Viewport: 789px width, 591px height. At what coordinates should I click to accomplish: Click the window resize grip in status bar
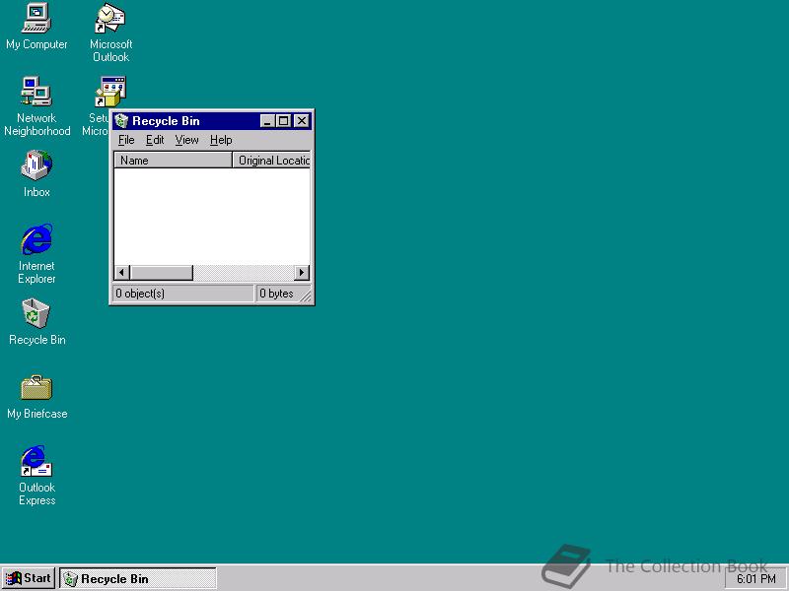click(x=306, y=296)
